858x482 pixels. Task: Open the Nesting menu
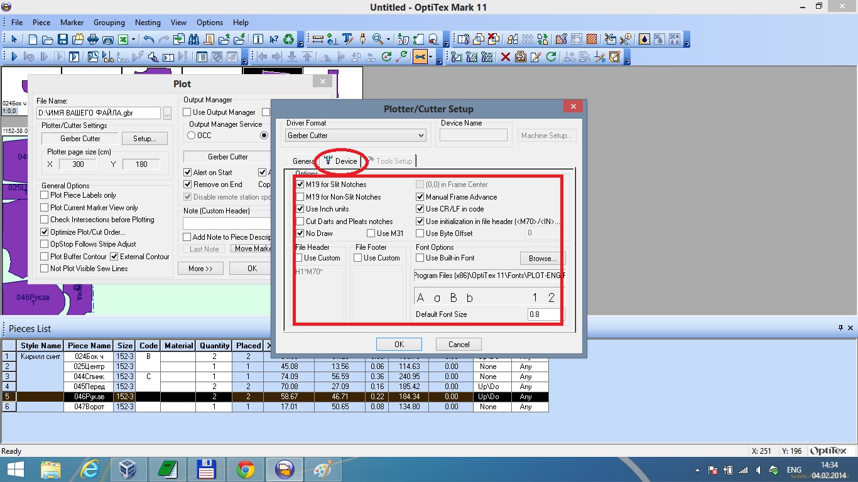[148, 23]
